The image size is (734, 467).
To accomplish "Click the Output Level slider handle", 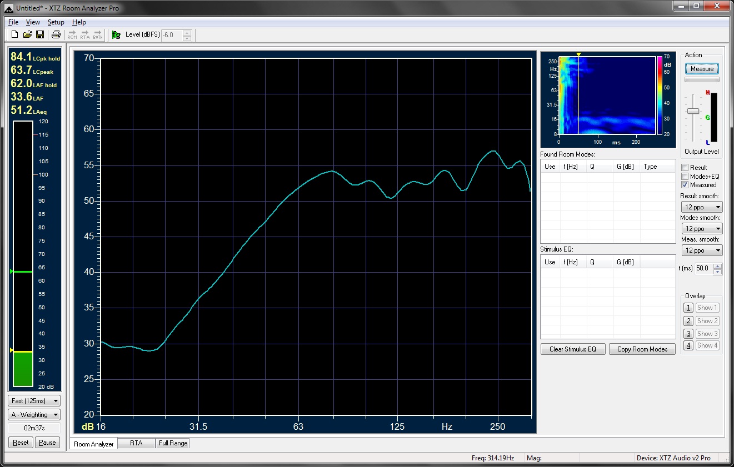I will coord(693,111).
